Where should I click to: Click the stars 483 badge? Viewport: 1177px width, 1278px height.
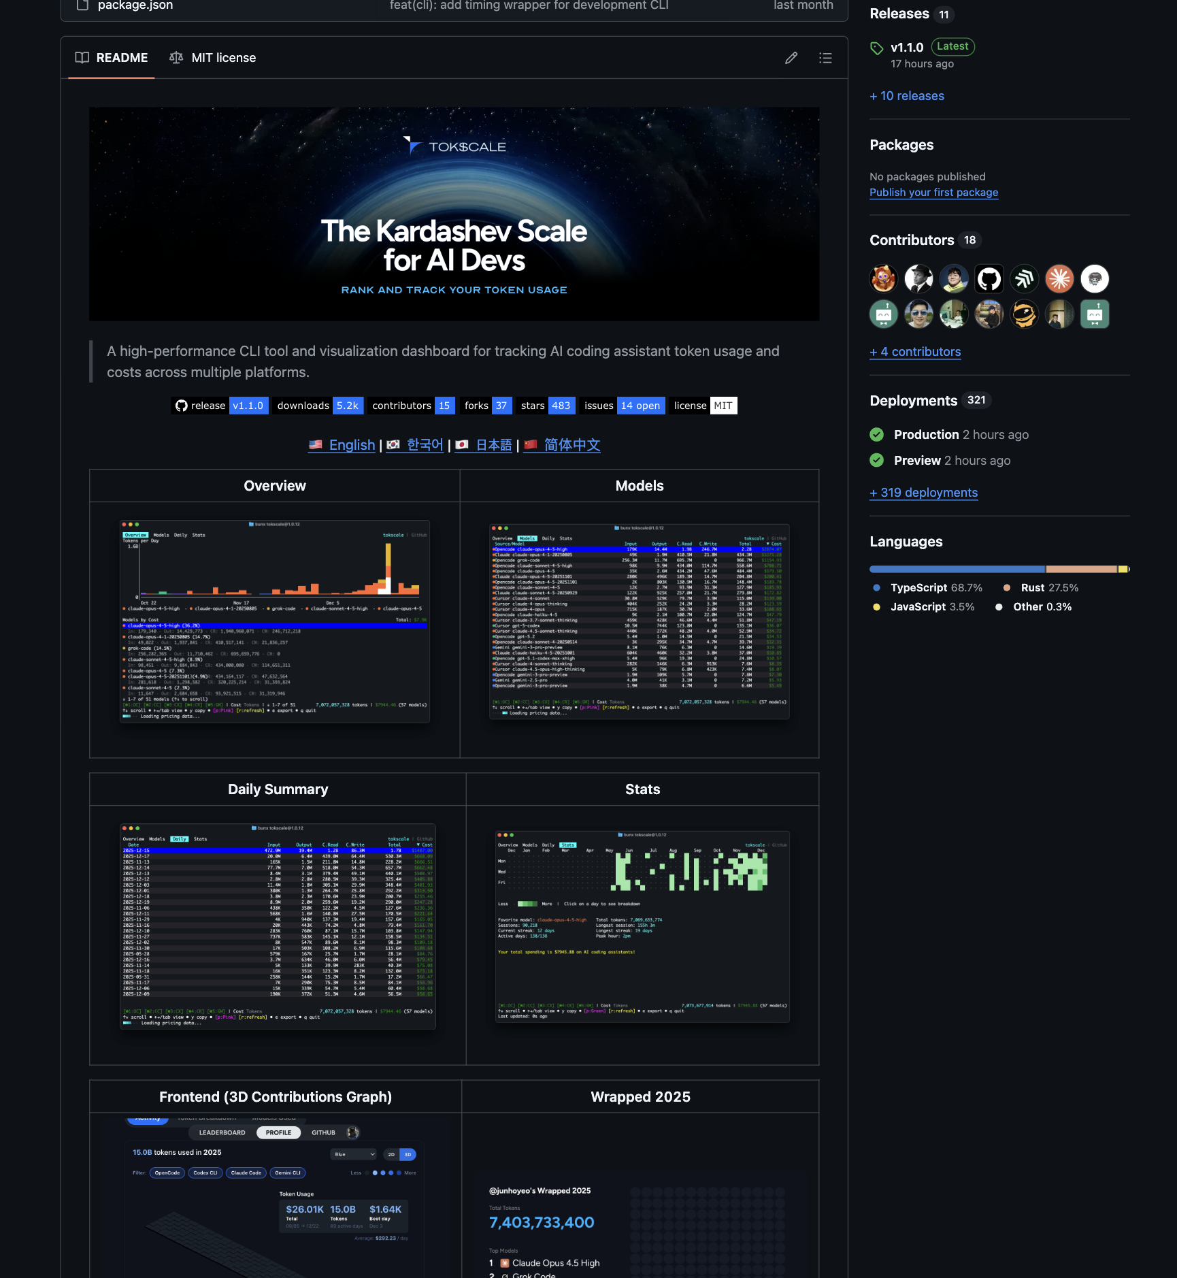pos(546,406)
